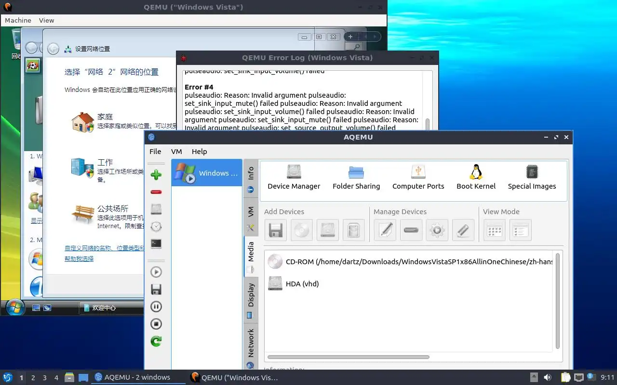The width and height of the screenshot is (617, 385).
Task: Click the remove device minus icon under Manage Devices
Action: 411,230
